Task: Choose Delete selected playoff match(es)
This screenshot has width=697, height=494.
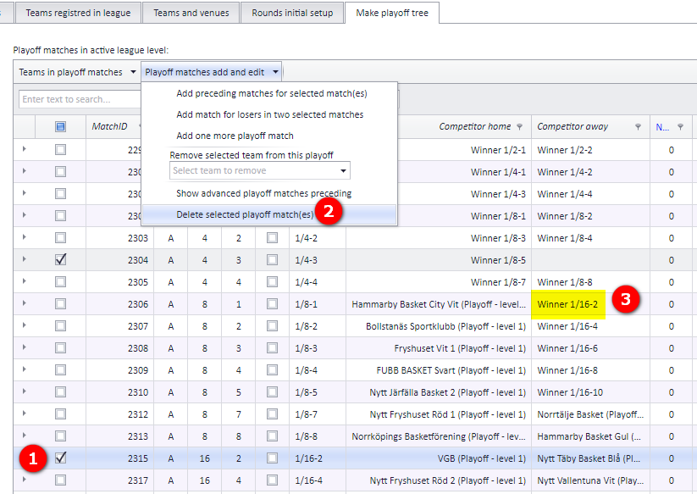Action: (269, 214)
